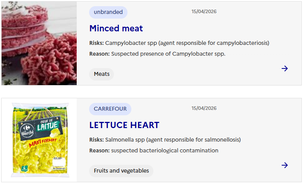303x183 pixels.
Task: Click the date on the Lettuce Heart card
Action: (204, 108)
